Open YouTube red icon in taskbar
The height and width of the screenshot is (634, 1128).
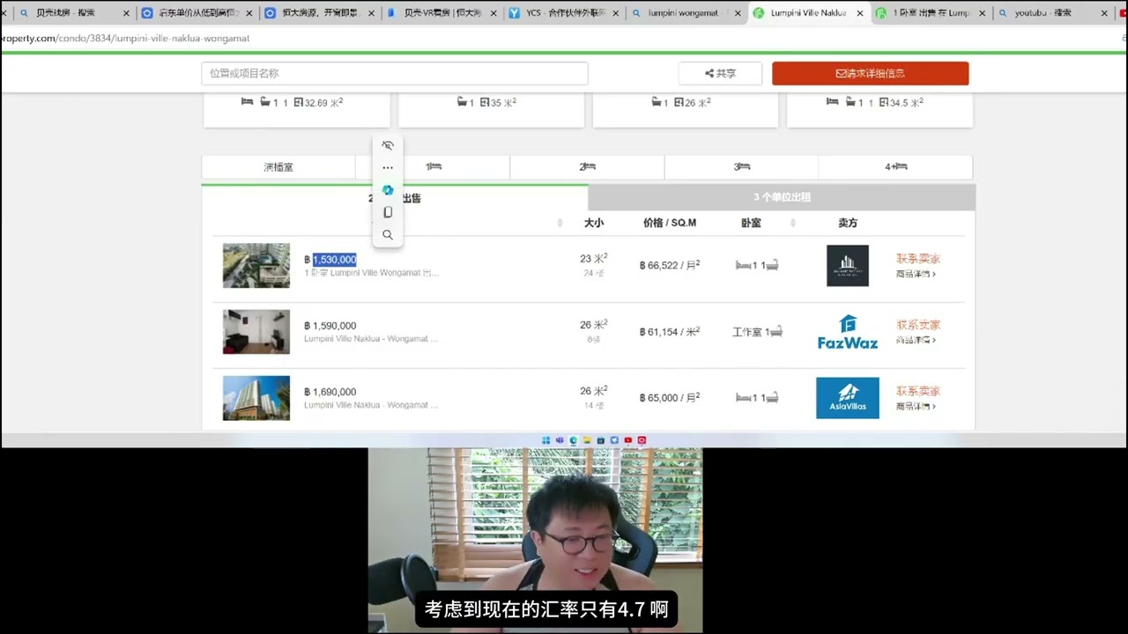628,440
